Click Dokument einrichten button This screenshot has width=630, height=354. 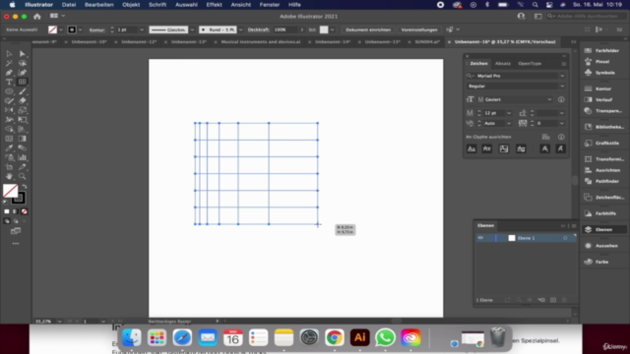[368, 29]
